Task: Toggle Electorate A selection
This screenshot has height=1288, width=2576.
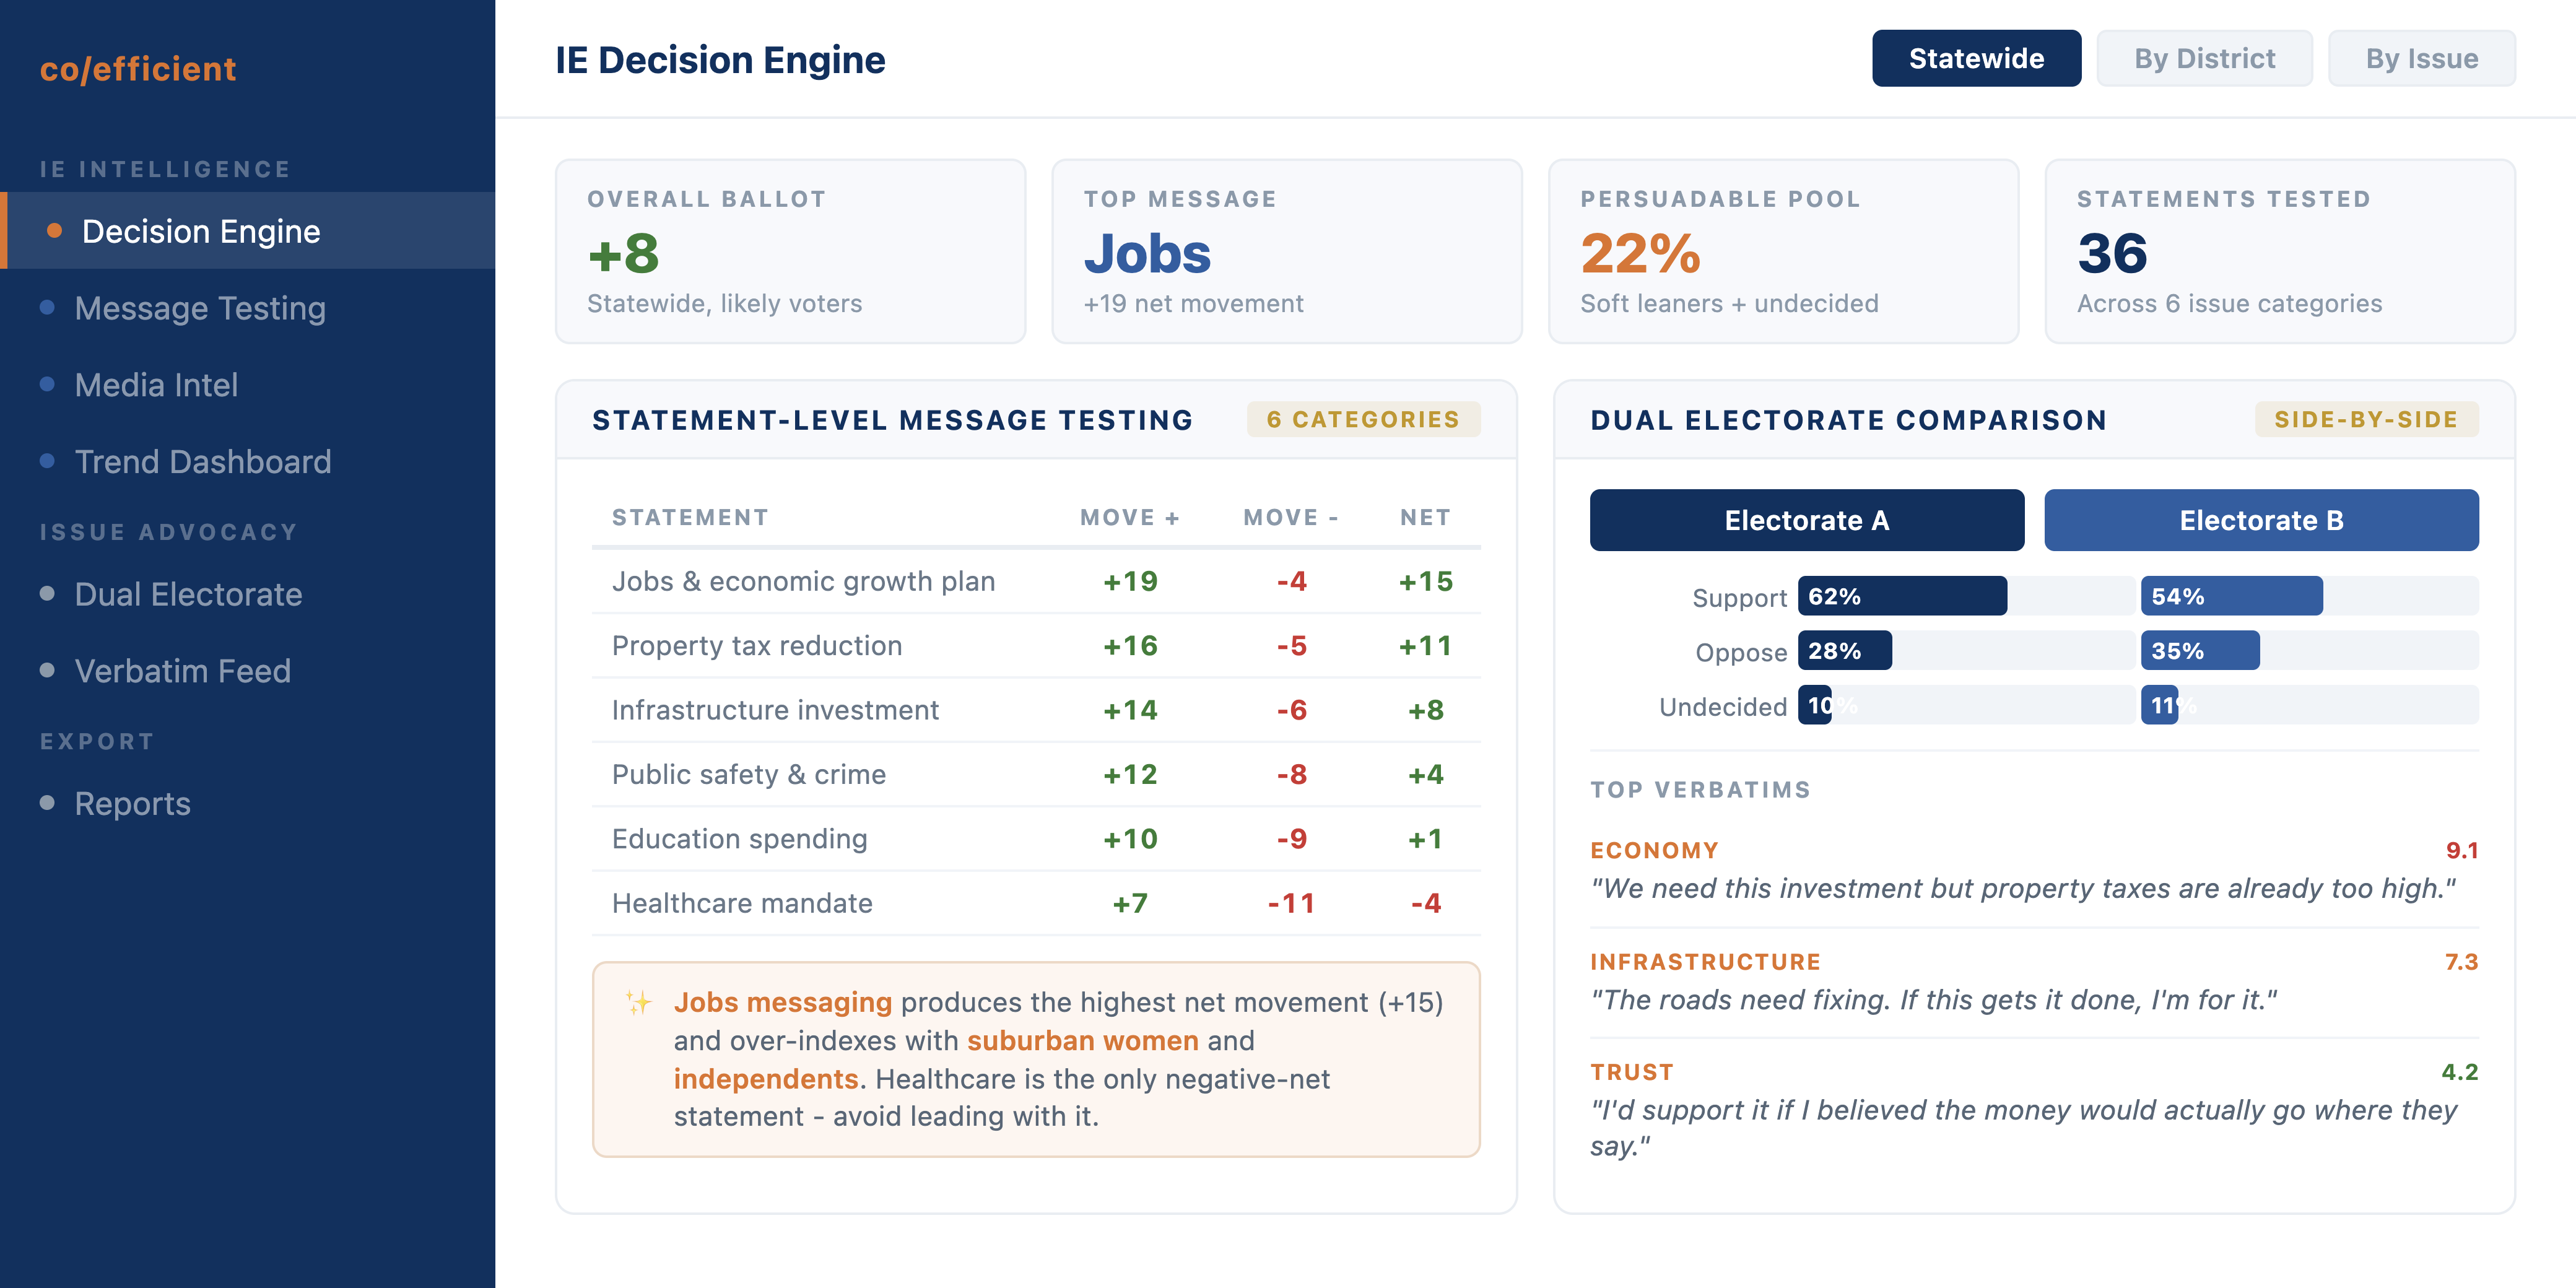Action: (1806, 520)
